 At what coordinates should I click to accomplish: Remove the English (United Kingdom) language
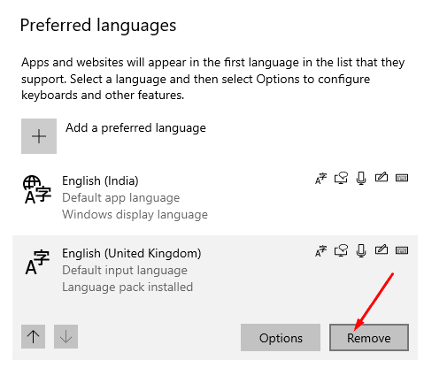click(369, 337)
